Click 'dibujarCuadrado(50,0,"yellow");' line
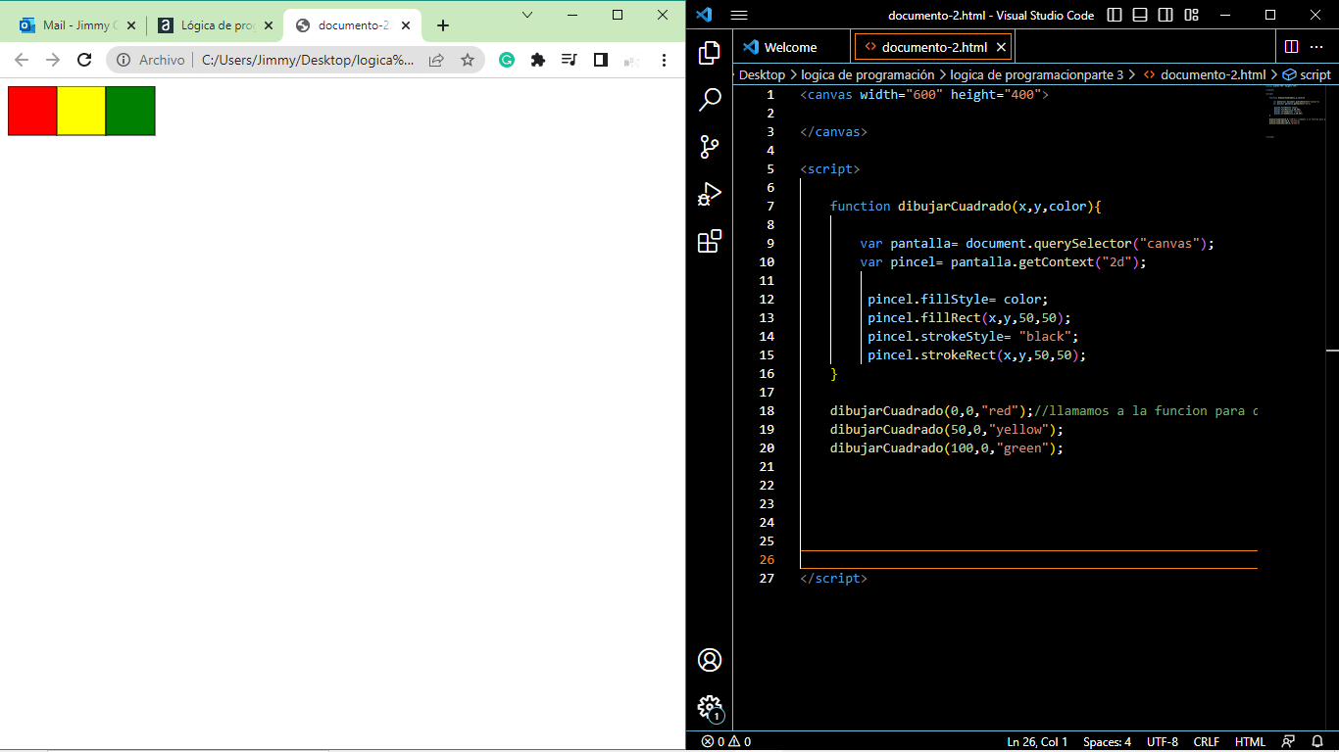 tap(947, 429)
